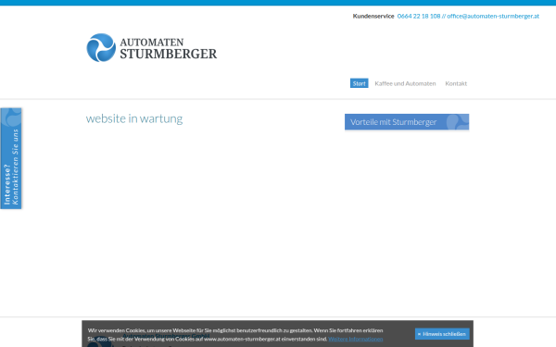Open Weitere Informationen cookie link

[356, 340]
